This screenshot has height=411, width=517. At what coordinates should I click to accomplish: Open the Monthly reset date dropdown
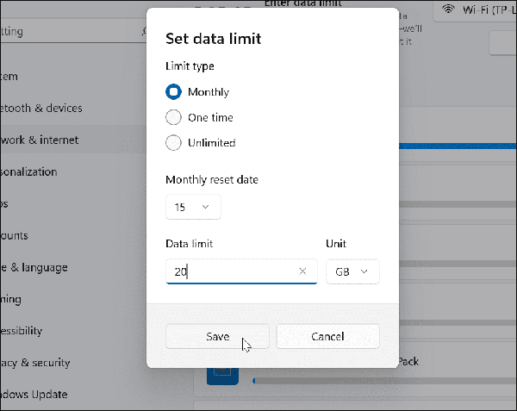point(193,207)
